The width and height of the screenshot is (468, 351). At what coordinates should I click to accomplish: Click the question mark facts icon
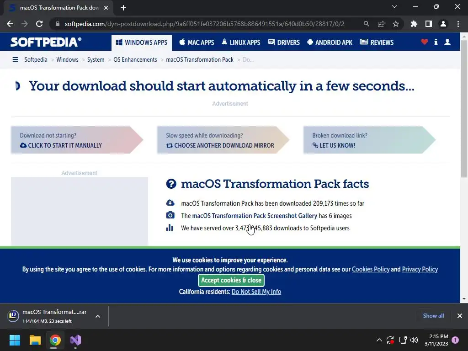point(171,184)
